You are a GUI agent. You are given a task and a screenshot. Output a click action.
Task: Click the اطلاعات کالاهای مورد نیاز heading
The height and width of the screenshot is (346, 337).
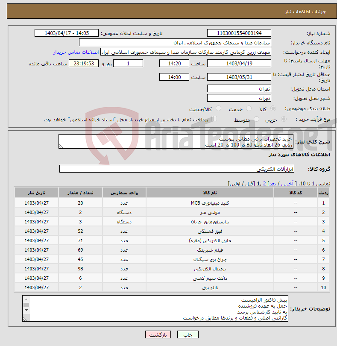coord(299,155)
